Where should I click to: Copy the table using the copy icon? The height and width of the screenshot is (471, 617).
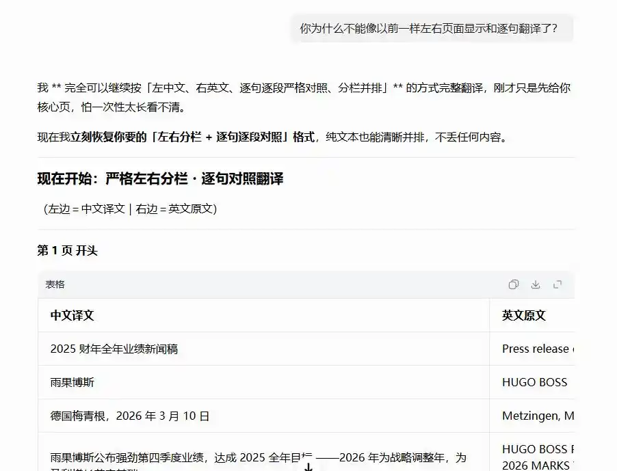pyautogui.click(x=514, y=284)
